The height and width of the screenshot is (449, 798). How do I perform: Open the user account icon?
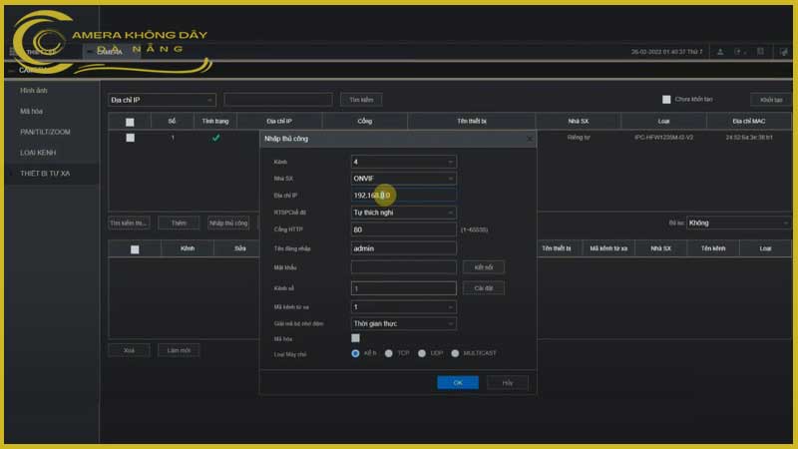click(x=721, y=52)
